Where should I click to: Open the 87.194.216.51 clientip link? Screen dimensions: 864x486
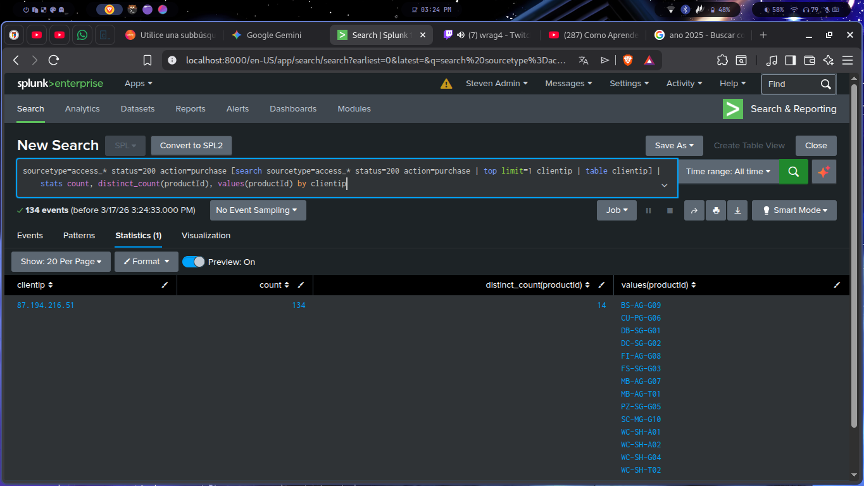[x=45, y=305]
